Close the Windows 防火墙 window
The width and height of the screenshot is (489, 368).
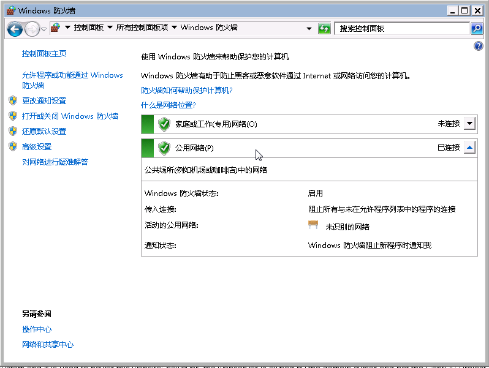tap(477, 10)
